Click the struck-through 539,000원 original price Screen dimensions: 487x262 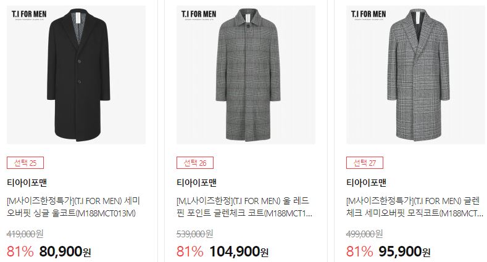click(194, 234)
